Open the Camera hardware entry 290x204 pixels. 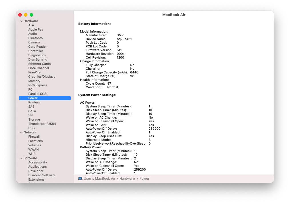click(34, 42)
